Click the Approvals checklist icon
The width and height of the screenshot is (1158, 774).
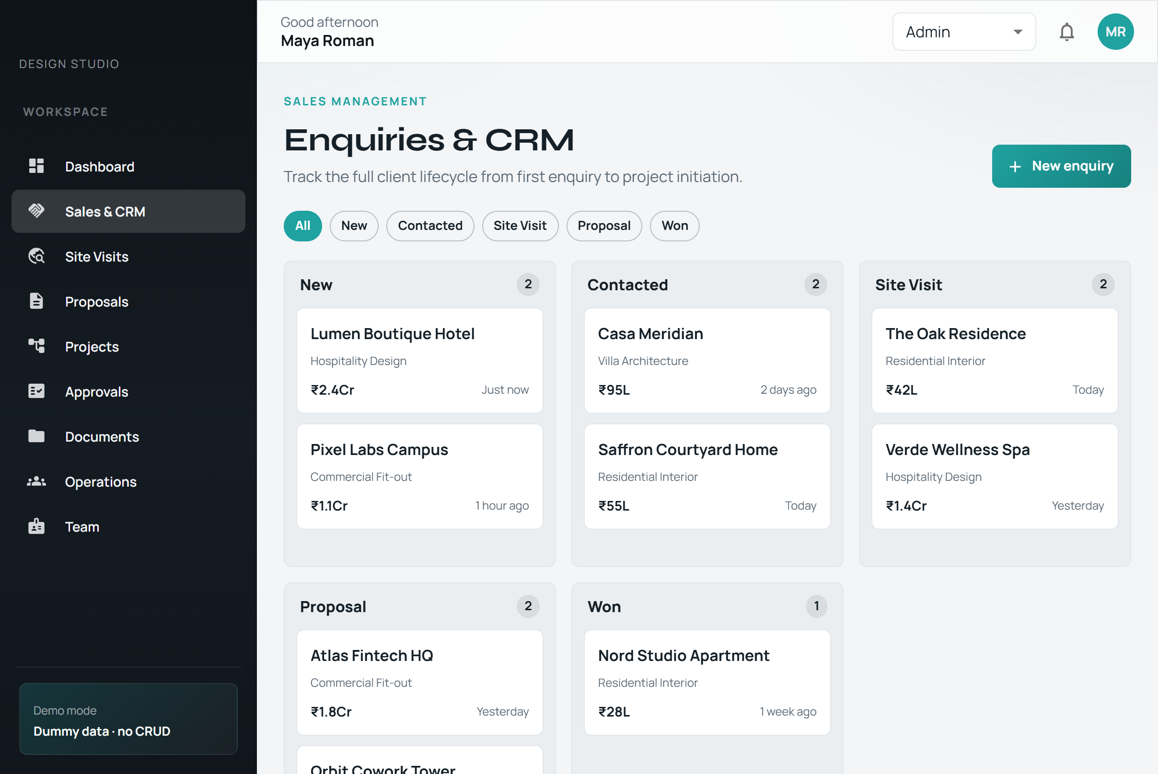[x=36, y=391]
